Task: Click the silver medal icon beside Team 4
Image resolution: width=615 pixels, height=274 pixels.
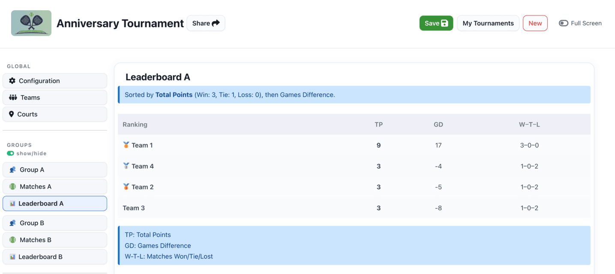Action: point(127,166)
